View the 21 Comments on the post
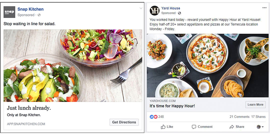This screenshot has width=270, height=135. (239, 117)
